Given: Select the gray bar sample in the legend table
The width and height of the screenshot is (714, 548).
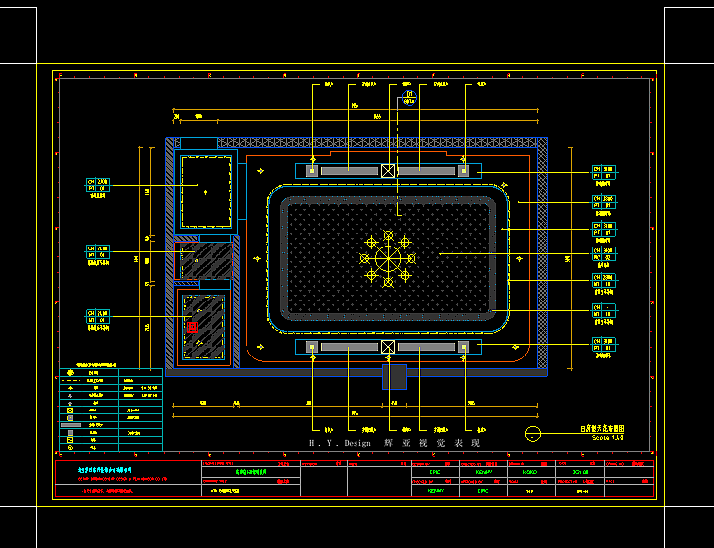Looking at the screenshot, I should (71, 425).
